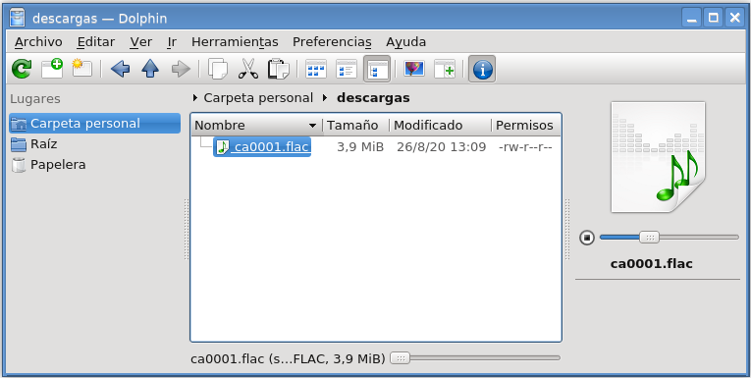751x378 pixels.
Task: Select Carpeta personal in Lugares
Action: [x=95, y=124]
